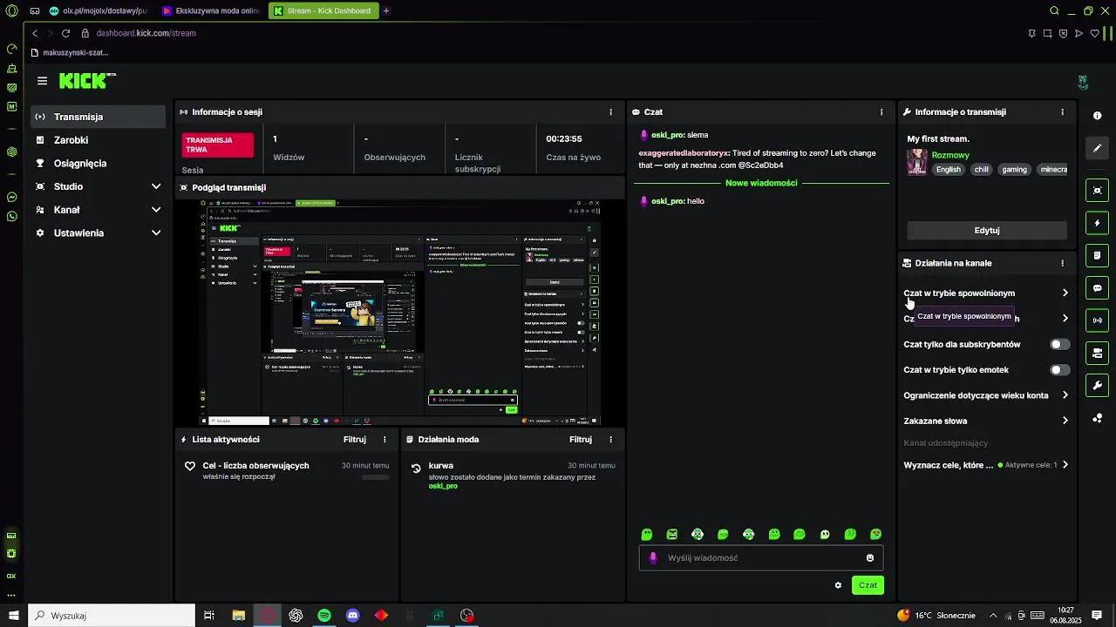The width and height of the screenshot is (1116, 627).
Task: Open options menu of Informacje o transmisji panel
Action: [x=1062, y=112]
